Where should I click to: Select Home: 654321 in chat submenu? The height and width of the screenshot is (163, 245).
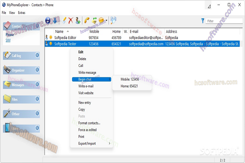(132, 86)
